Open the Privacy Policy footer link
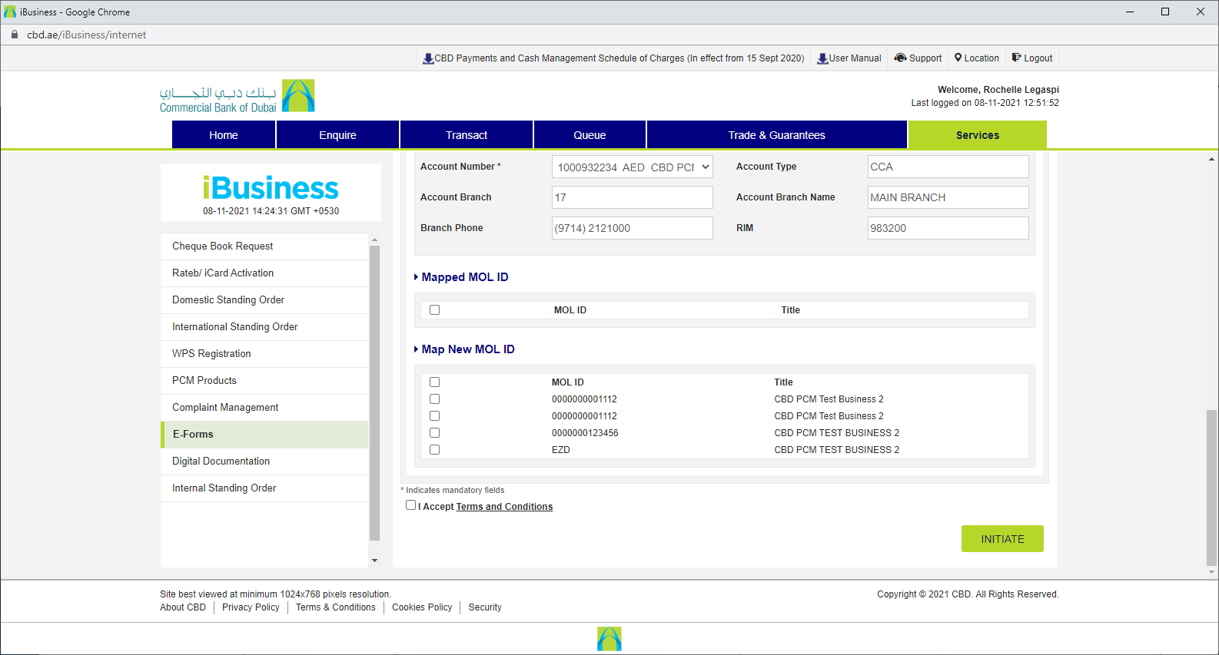This screenshot has width=1219, height=655. (x=251, y=607)
